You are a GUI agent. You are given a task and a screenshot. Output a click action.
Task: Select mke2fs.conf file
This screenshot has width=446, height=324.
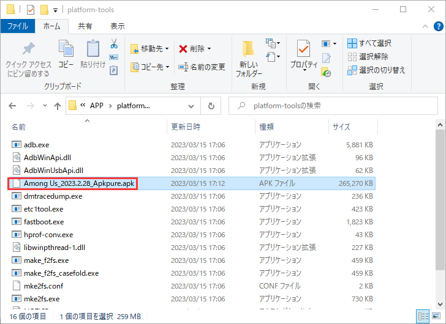coord(192,286)
